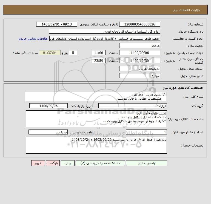Click the جزئیات اطلاعات نیاز header title
211x204 pixels.
pyautogui.click(x=187, y=10)
